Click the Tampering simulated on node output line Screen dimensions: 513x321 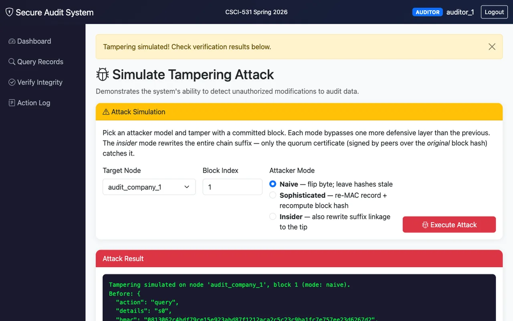click(x=230, y=285)
